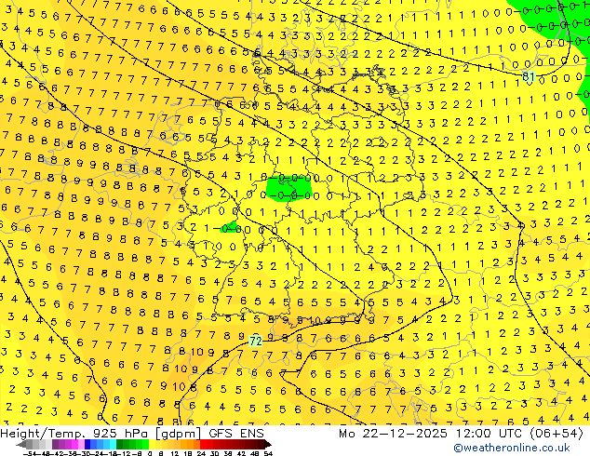Pick the cyan legend swatch
The width and height of the screenshot is (590, 456).
pos(113,444)
